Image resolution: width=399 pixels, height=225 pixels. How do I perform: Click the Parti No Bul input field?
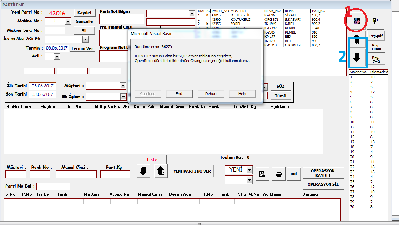[53, 186]
